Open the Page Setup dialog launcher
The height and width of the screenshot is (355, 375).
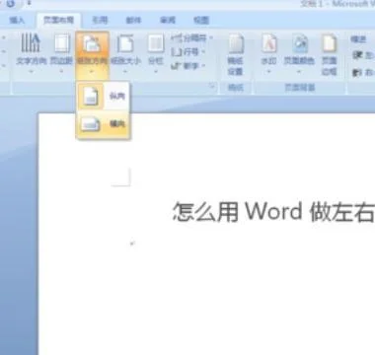click(x=212, y=87)
